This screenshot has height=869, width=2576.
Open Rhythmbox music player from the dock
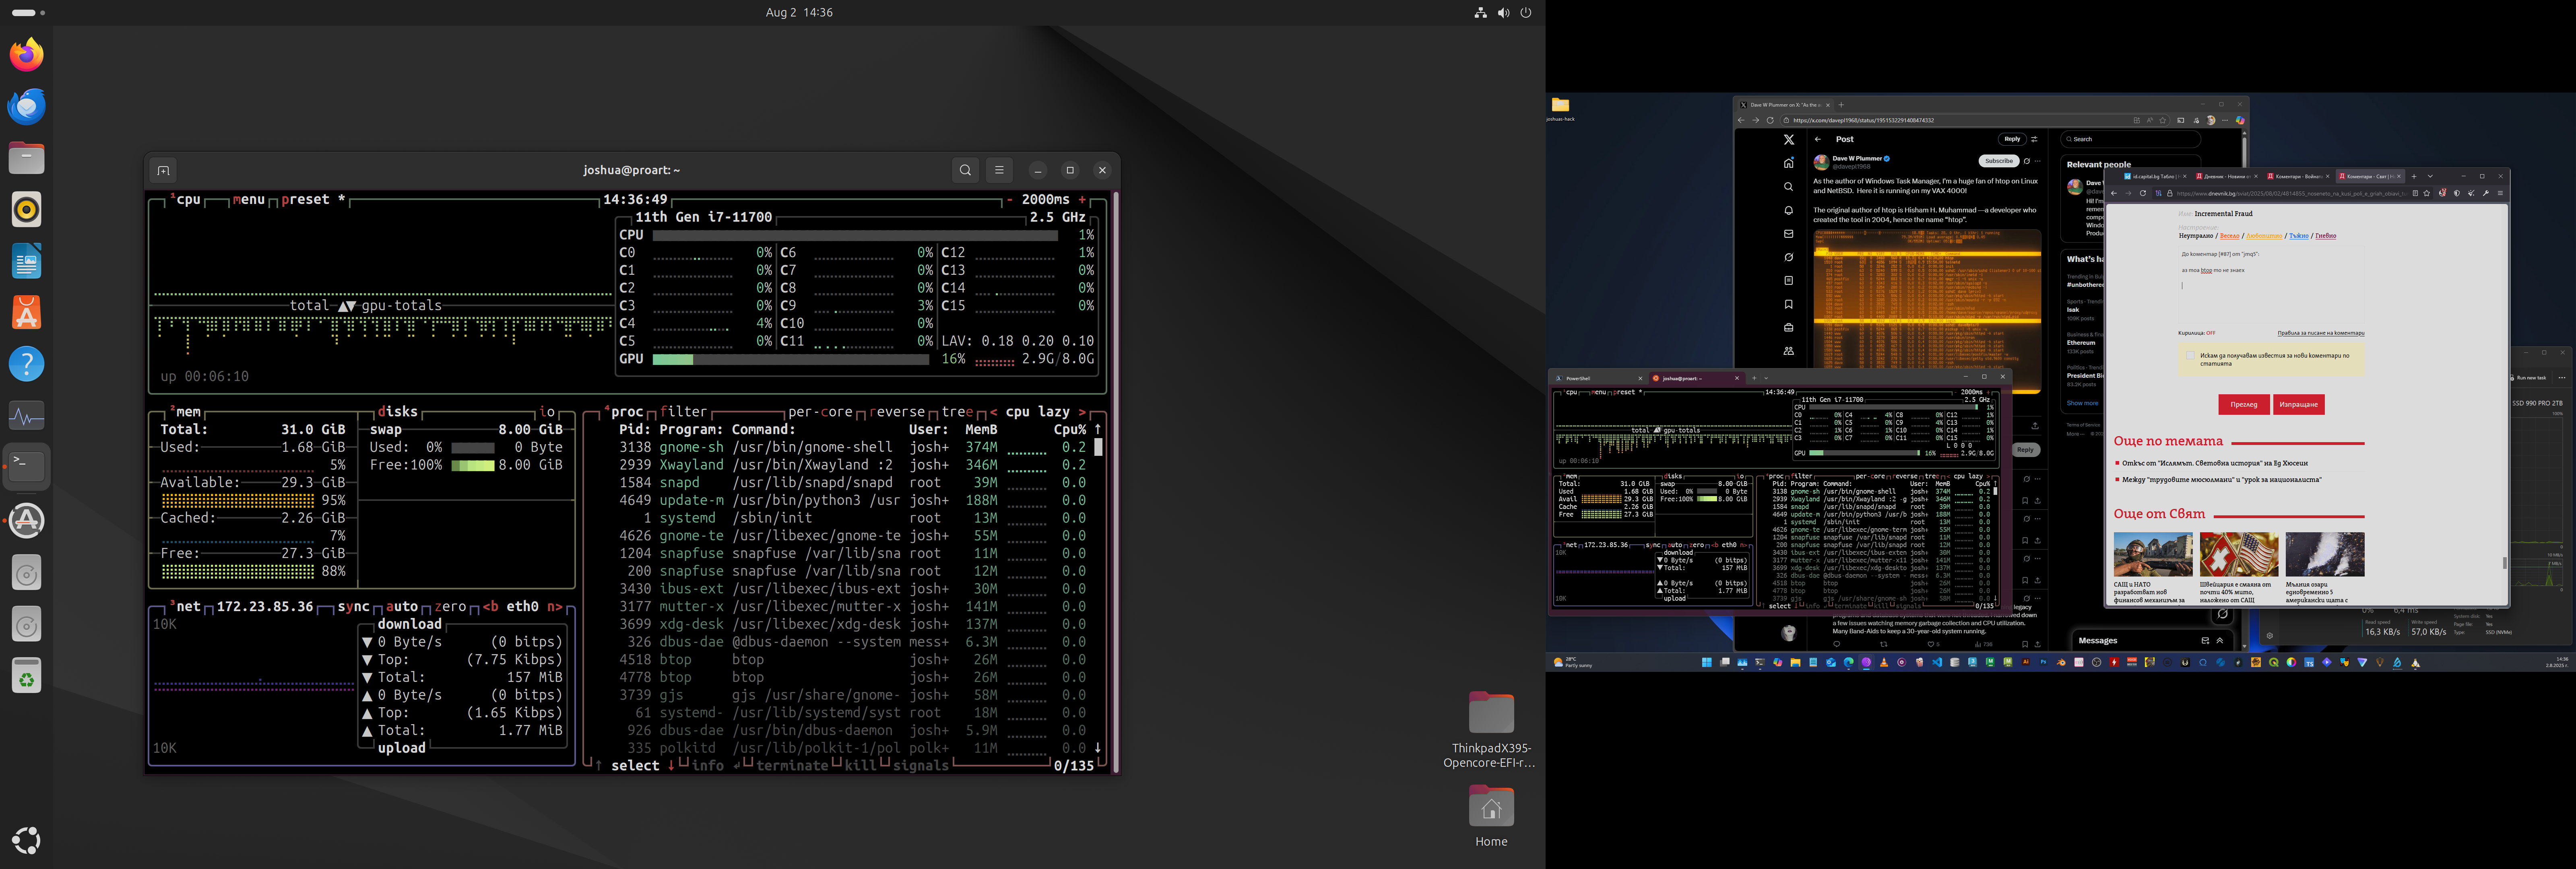click(27, 210)
